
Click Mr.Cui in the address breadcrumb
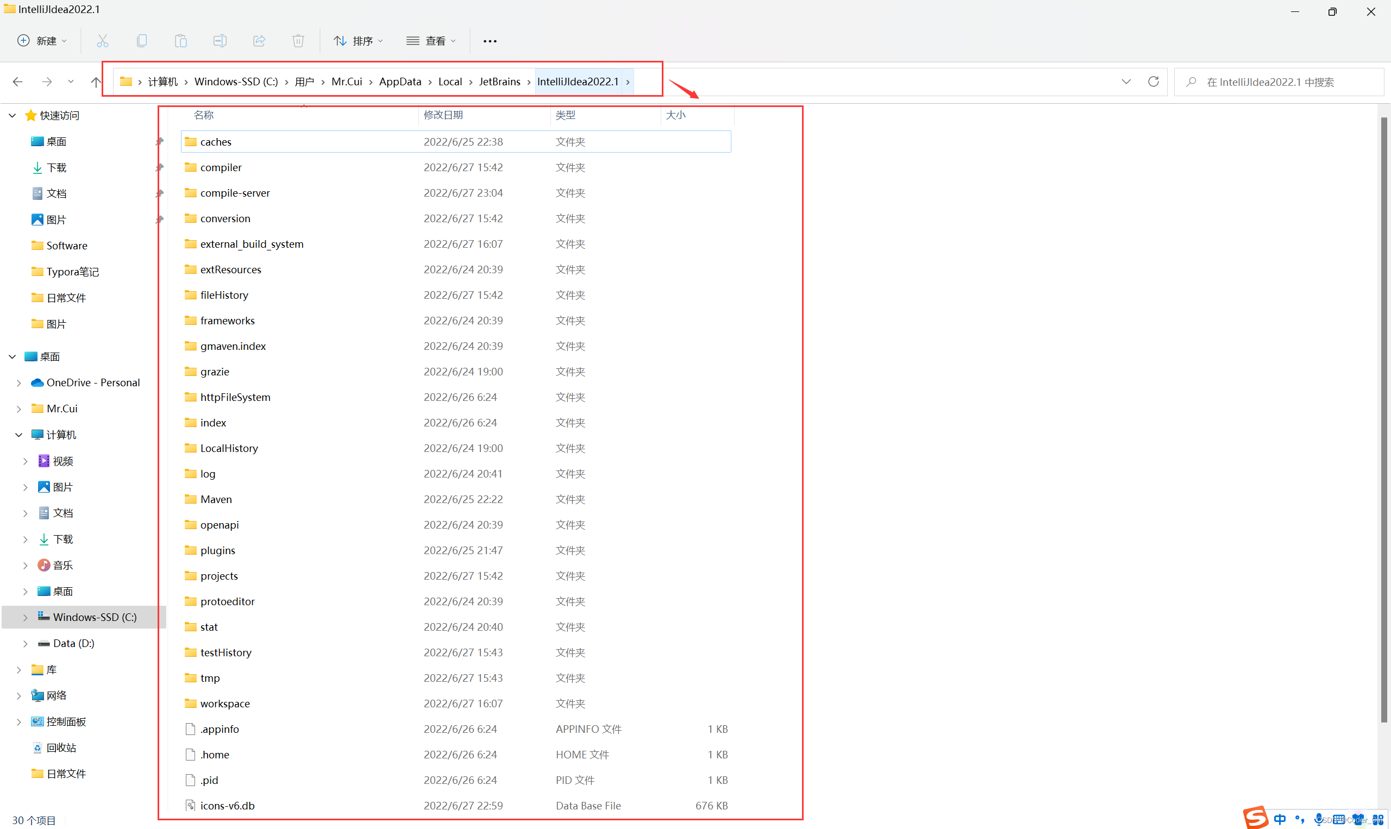(x=346, y=81)
